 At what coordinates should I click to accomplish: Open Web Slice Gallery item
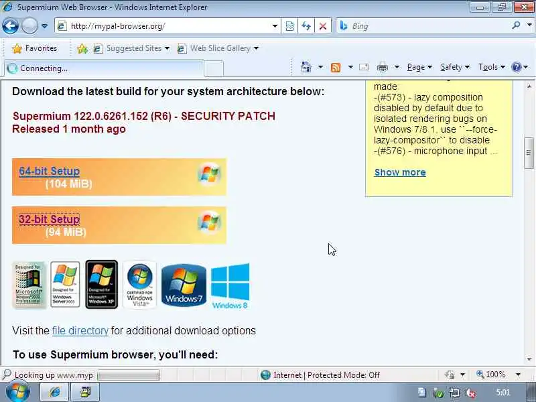click(218, 48)
